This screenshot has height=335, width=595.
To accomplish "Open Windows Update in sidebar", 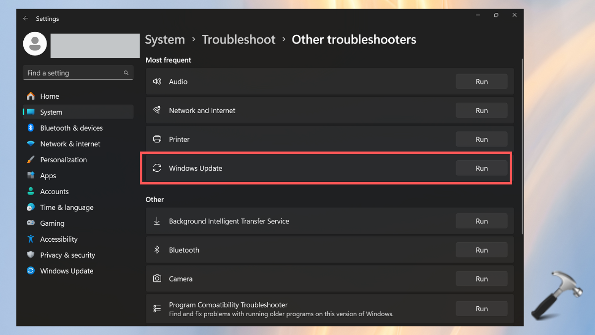I will [78, 271].
